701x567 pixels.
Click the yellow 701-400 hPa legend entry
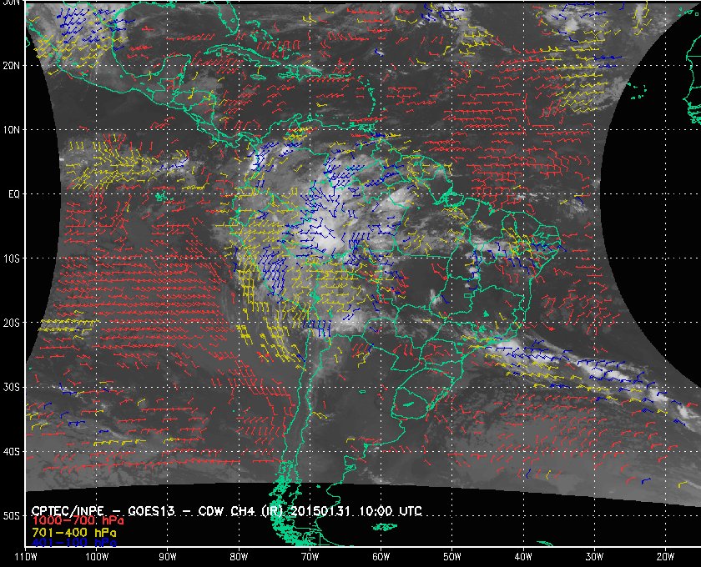click(x=74, y=533)
